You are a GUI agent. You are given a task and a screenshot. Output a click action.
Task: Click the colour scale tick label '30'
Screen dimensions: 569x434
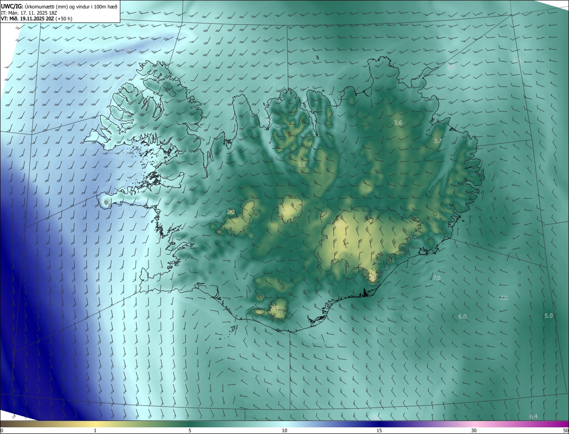point(474,431)
